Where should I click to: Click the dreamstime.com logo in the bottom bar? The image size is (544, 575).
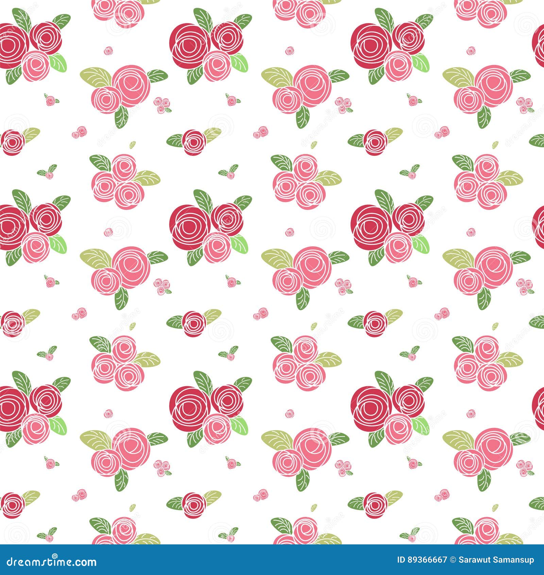click(51, 562)
